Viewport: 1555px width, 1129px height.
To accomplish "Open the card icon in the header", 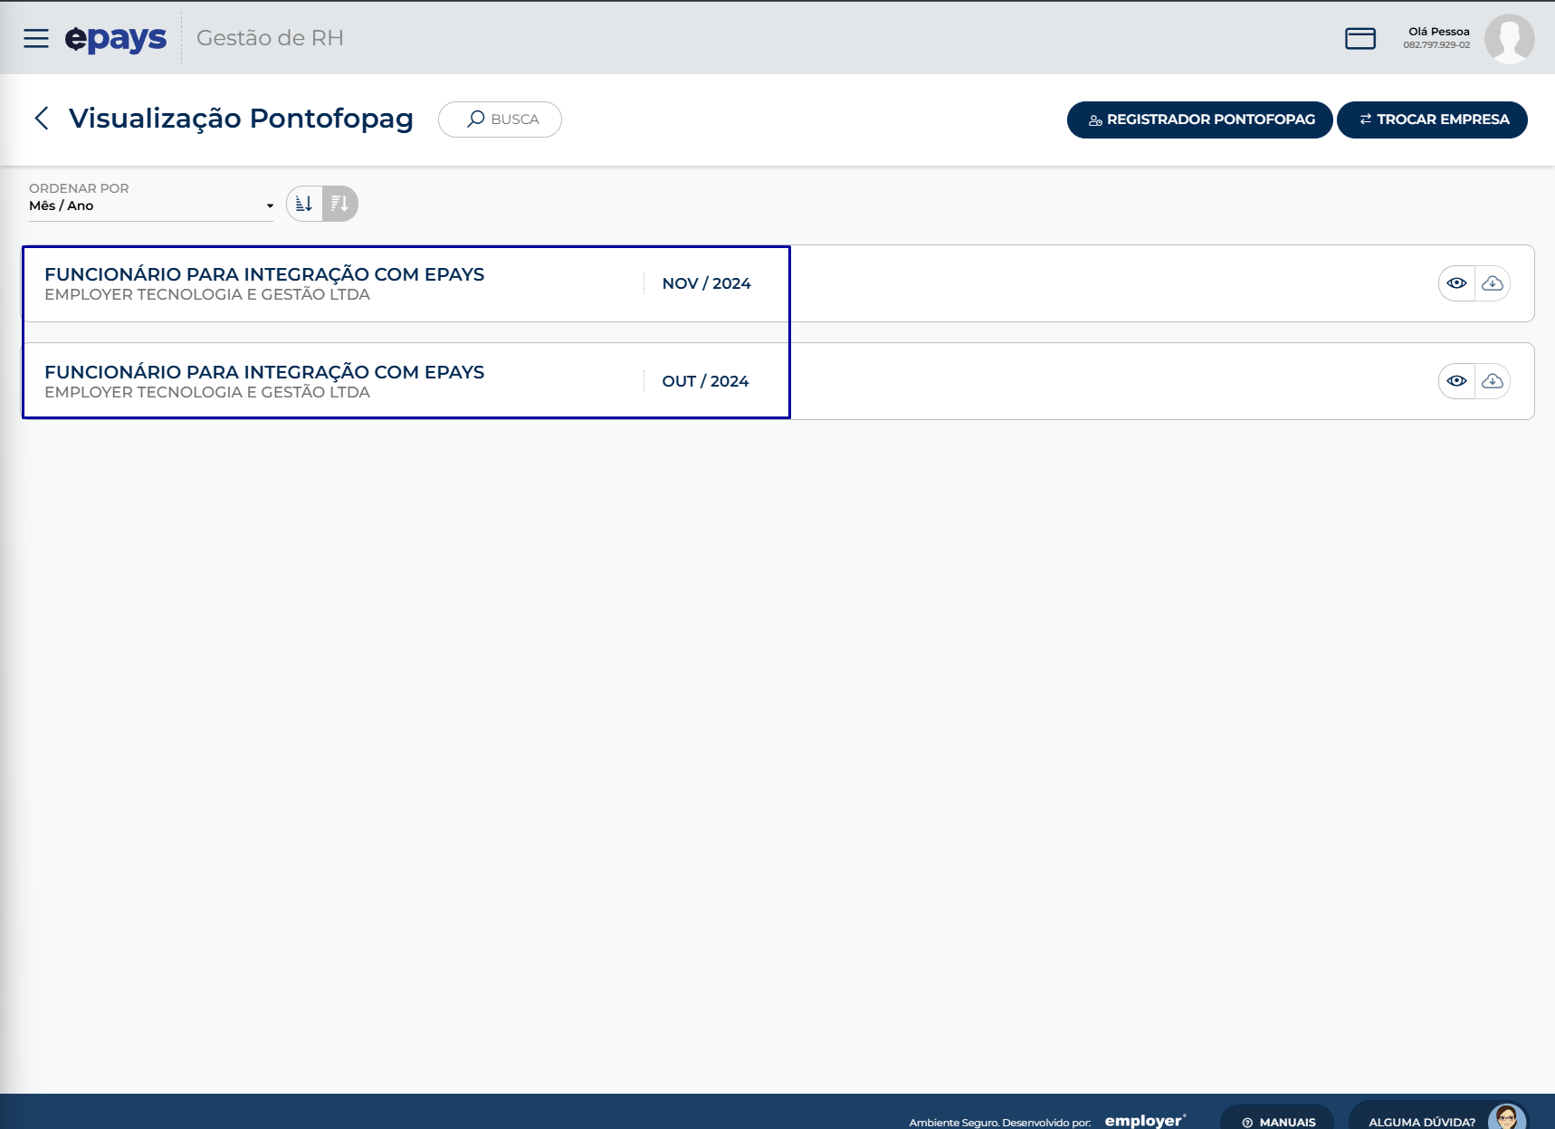I will tap(1359, 38).
